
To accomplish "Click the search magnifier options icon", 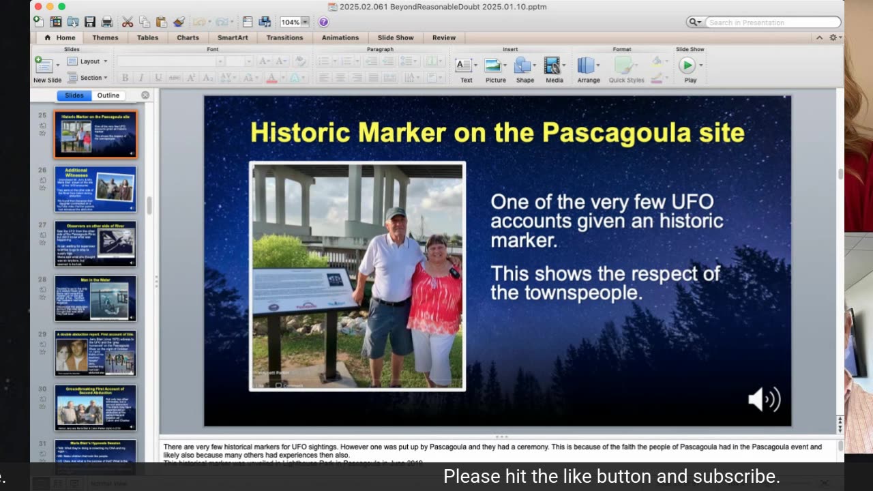I will pos(695,23).
